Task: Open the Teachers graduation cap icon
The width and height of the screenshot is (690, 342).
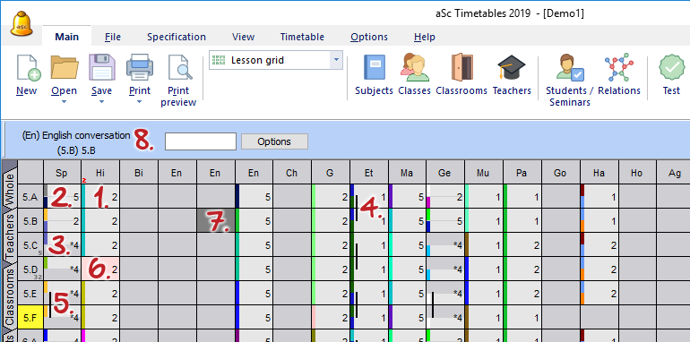Action: pos(512,68)
